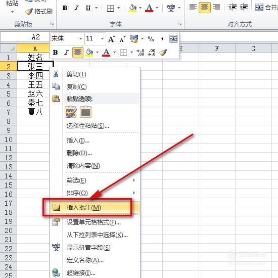Choose Insert 插入(I) menu entry
This screenshot has width=278, height=278.
[95, 141]
